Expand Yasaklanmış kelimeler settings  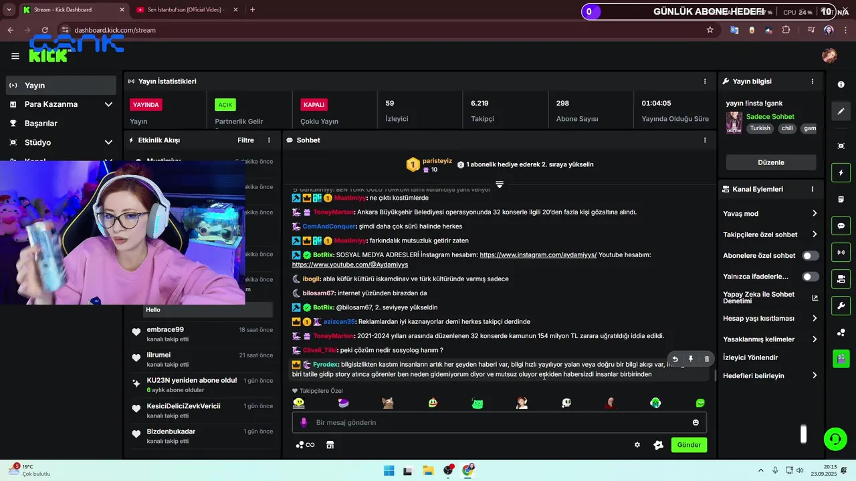(815, 339)
